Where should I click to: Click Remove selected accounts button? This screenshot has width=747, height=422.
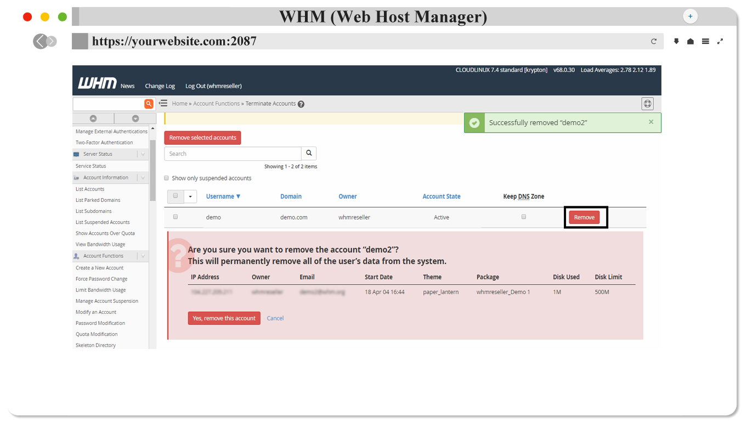[x=202, y=138]
